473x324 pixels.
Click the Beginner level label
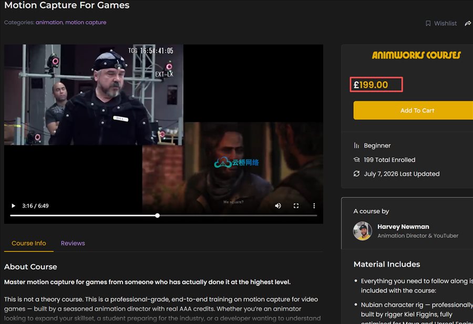[377, 145]
